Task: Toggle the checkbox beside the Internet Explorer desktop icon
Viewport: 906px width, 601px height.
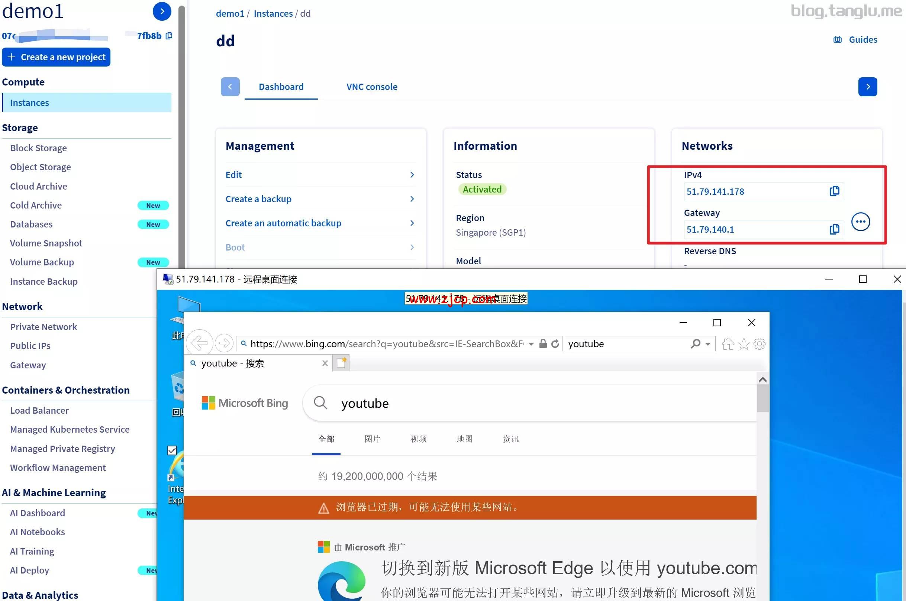Action: pos(172,450)
